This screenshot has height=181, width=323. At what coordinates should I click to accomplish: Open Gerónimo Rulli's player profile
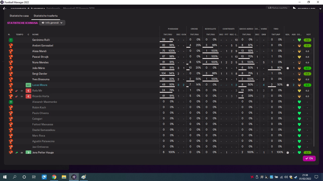point(41,40)
